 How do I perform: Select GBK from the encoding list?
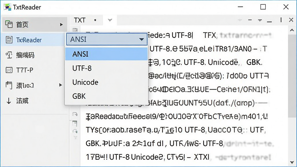106,96
